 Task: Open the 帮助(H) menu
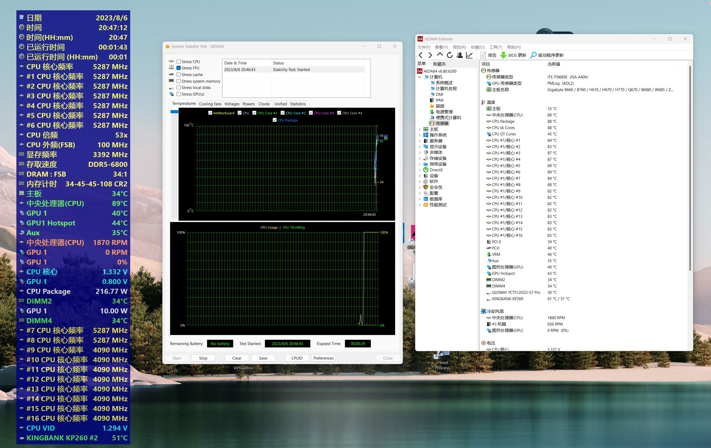pos(514,47)
